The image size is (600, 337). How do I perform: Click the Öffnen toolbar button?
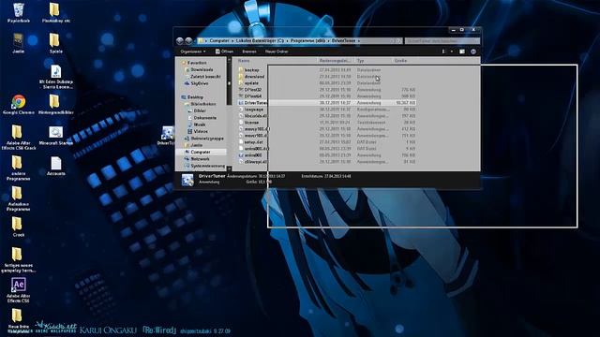coord(224,51)
